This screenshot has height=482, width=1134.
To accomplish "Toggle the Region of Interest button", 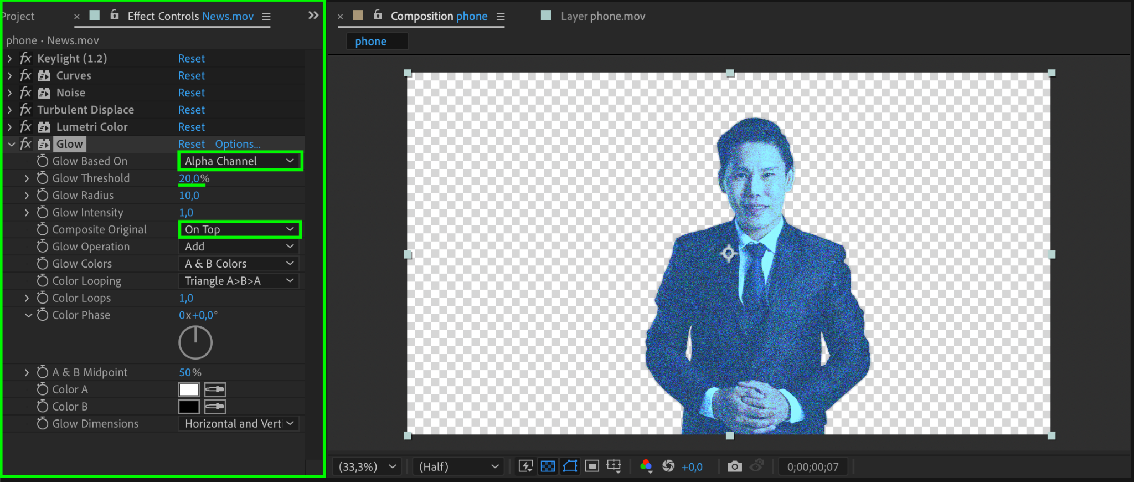I will click(592, 466).
